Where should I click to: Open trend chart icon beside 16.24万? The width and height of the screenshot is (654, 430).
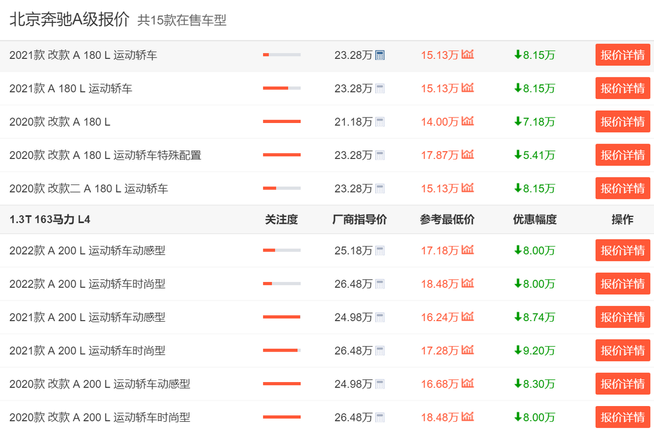coord(468,317)
